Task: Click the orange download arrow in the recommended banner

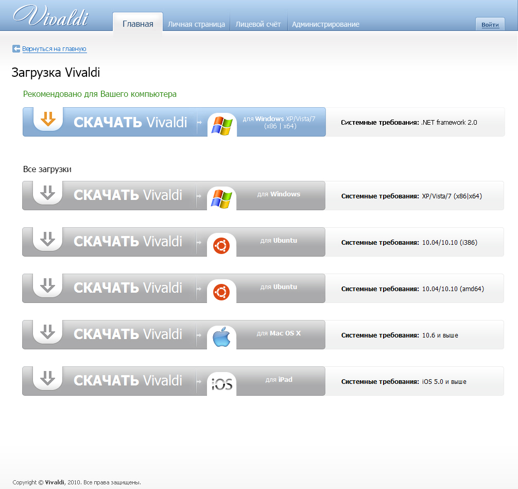Action: pos(48,119)
